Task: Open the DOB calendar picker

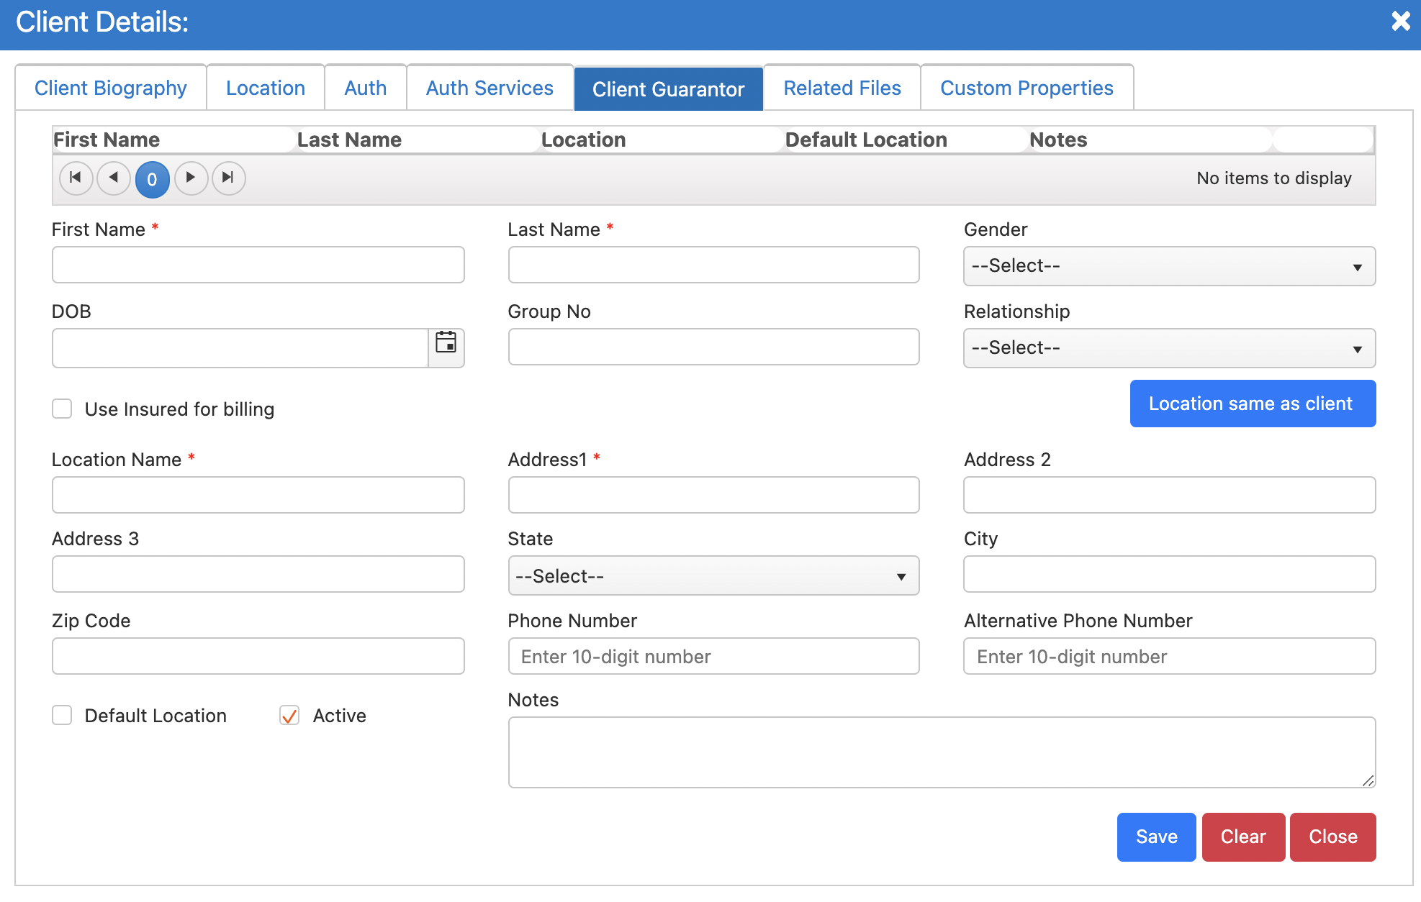Action: coord(446,343)
